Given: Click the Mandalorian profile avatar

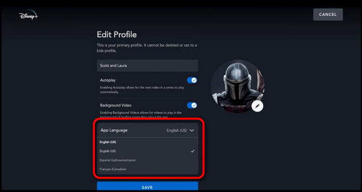Looking at the screenshot, I should click(237, 86).
